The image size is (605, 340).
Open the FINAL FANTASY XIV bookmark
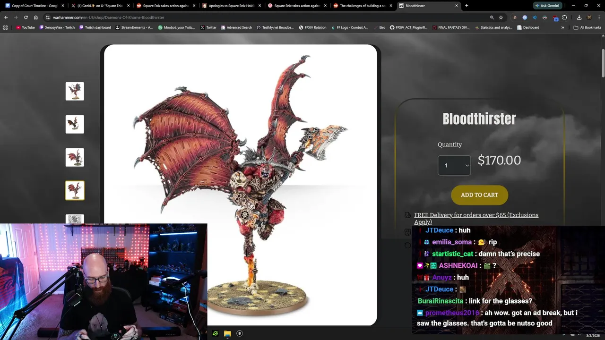tap(451, 27)
